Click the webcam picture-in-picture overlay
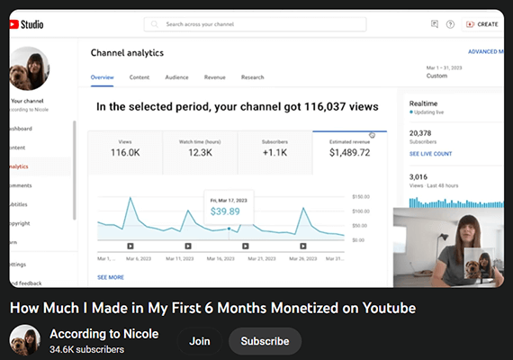The image size is (513, 360). (448, 247)
